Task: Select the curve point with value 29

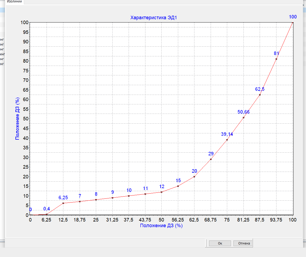Action: coord(211,159)
